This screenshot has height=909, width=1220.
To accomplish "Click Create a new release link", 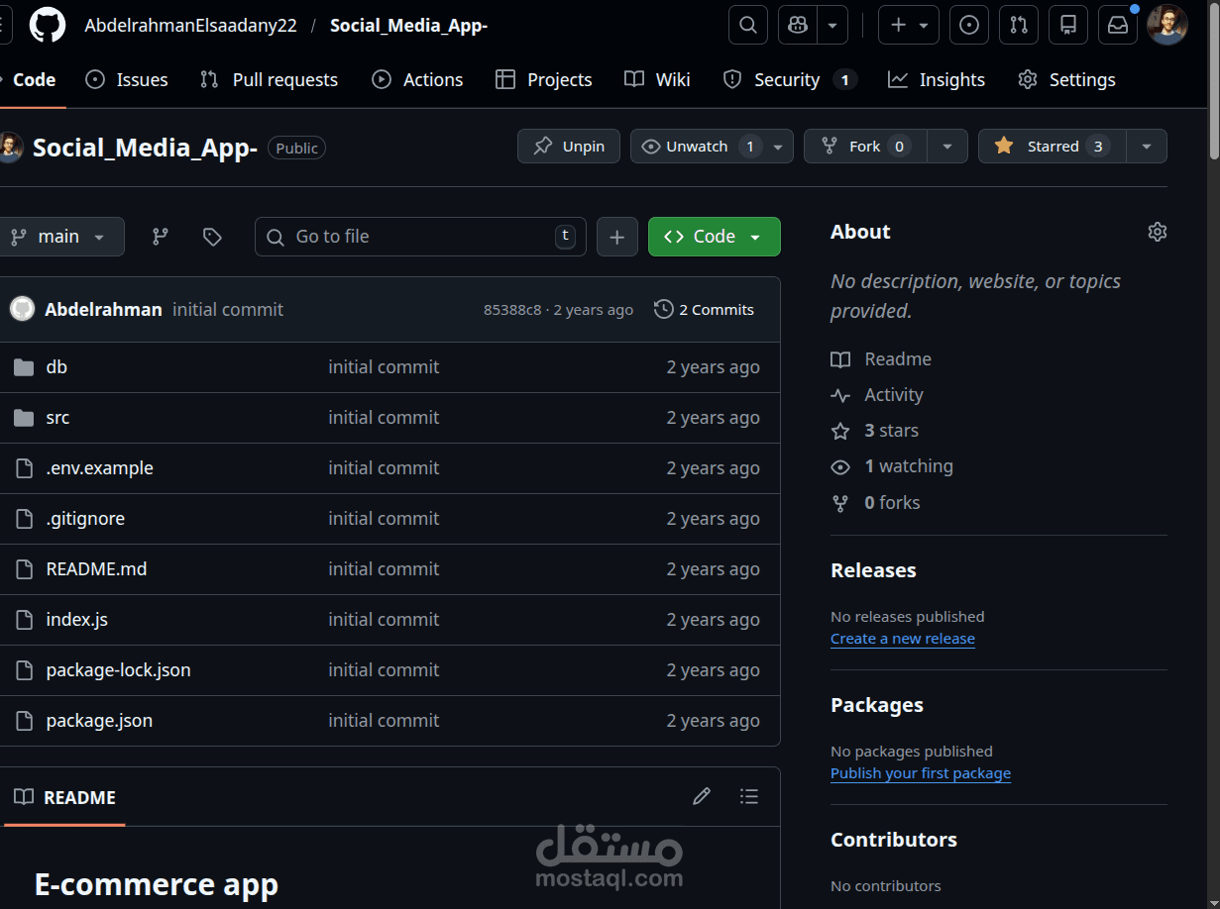I will tap(903, 639).
